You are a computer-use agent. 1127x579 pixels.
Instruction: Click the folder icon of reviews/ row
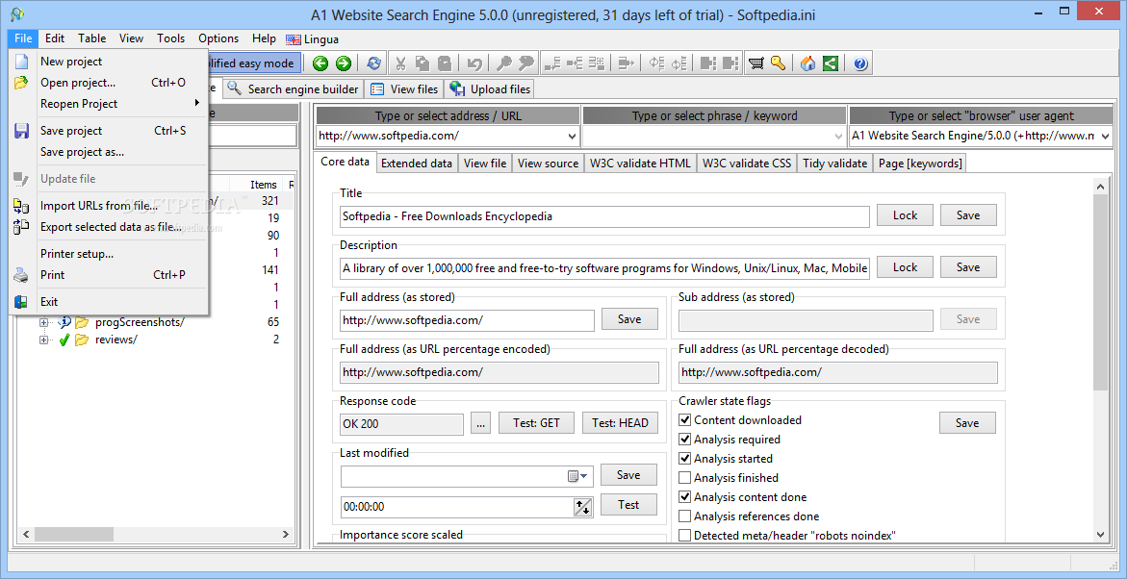click(x=82, y=340)
